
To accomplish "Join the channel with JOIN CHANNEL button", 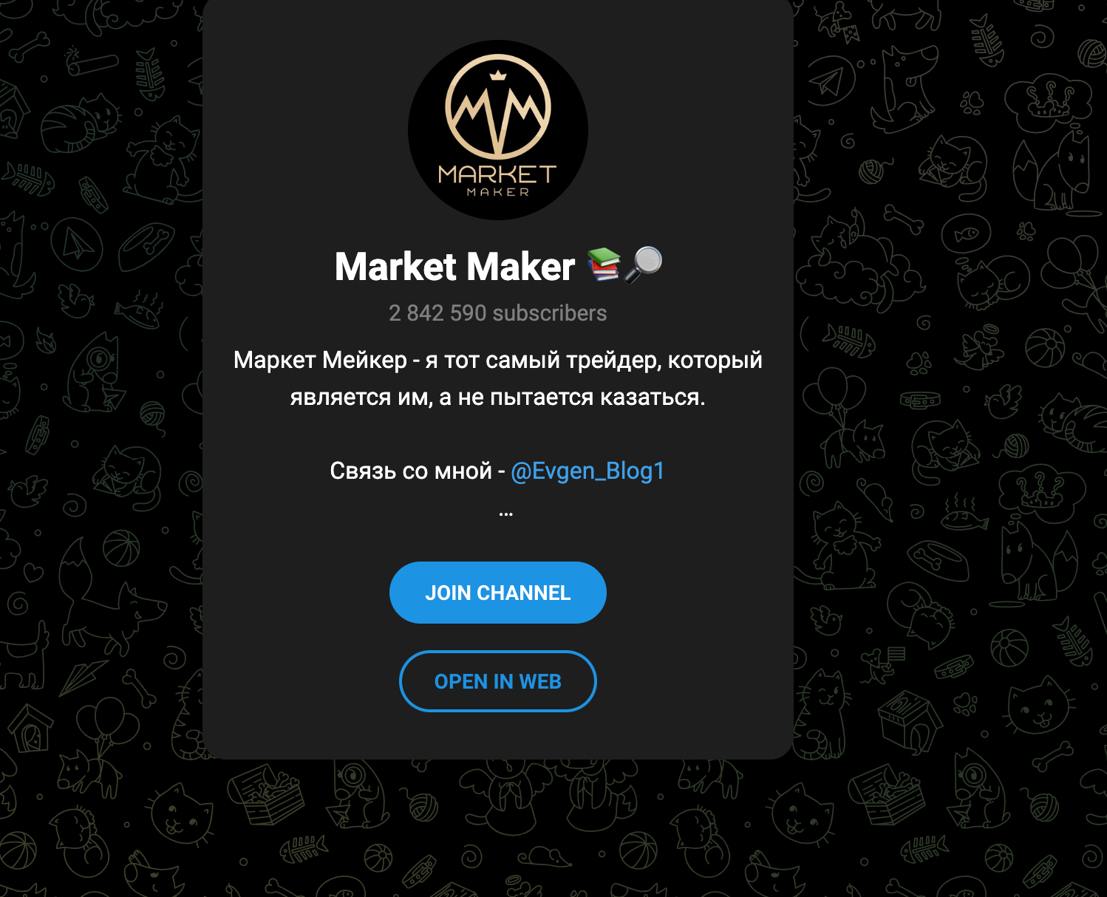I will click(x=498, y=593).
